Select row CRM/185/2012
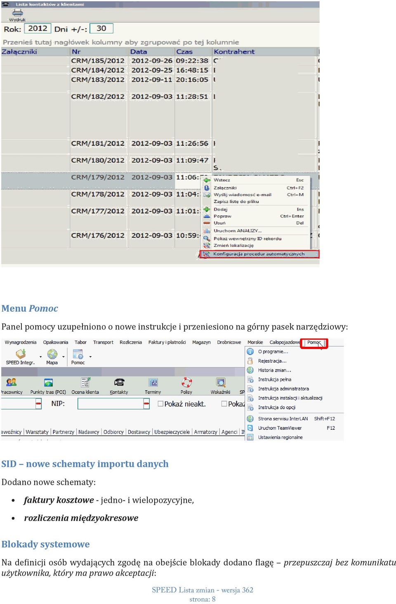 click(160, 61)
